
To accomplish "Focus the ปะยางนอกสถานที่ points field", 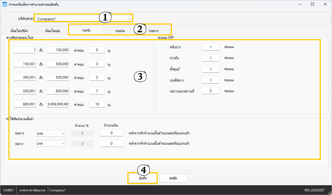I will tap(211, 91).
